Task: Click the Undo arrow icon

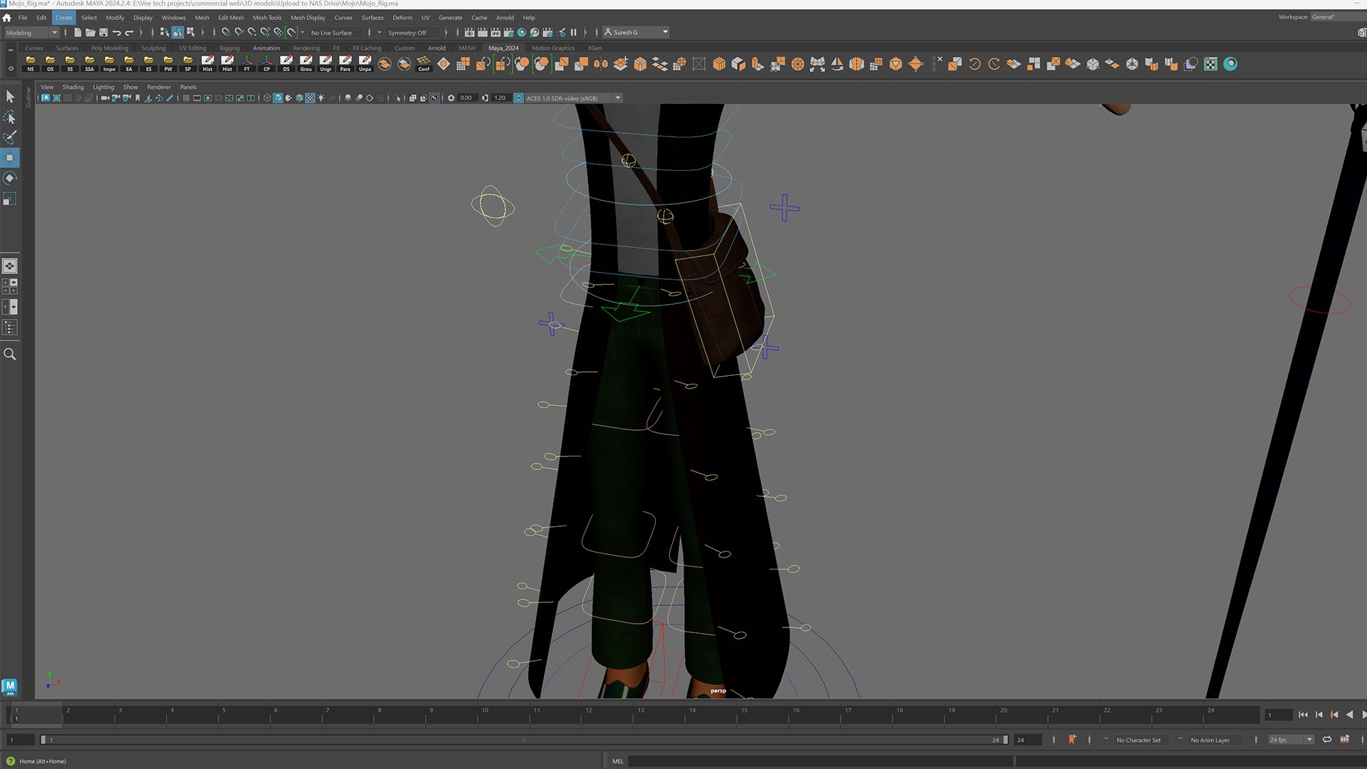Action: click(116, 33)
